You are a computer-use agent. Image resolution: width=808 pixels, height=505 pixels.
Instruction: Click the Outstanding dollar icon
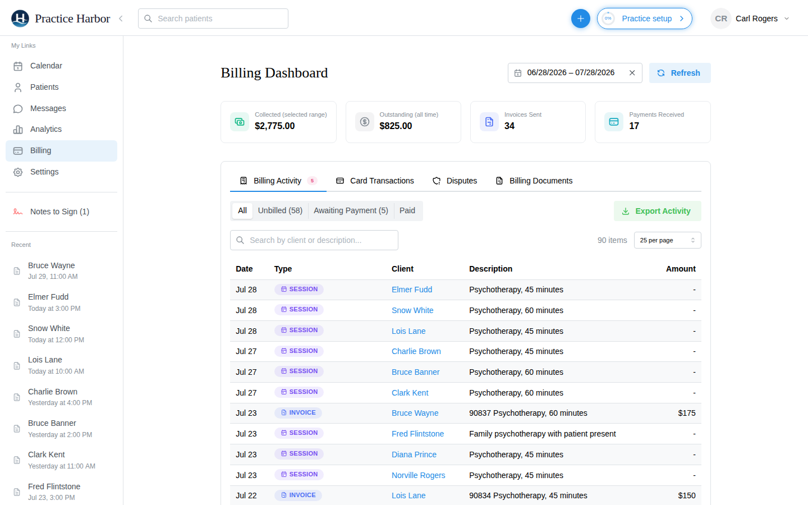coord(364,122)
